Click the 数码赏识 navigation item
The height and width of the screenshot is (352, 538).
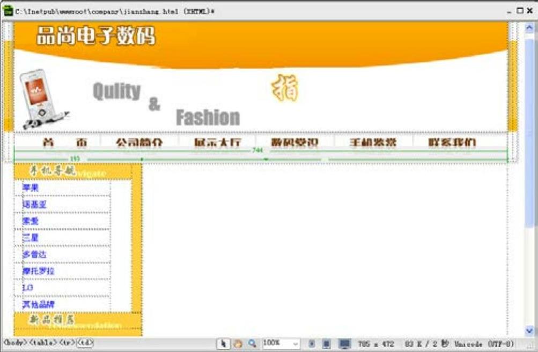(x=294, y=142)
